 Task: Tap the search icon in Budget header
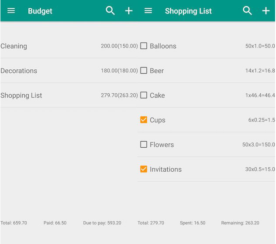click(x=110, y=11)
